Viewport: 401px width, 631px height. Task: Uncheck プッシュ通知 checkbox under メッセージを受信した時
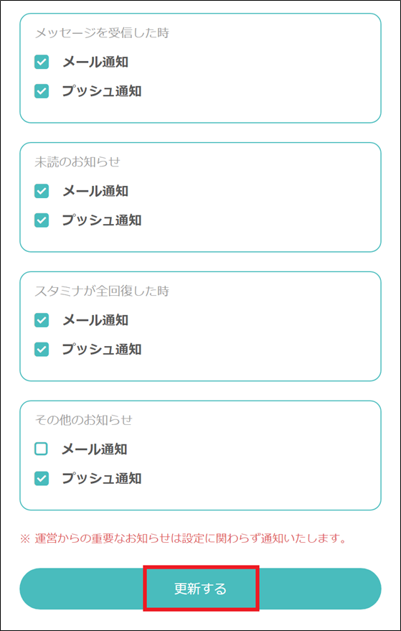[42, 91]
